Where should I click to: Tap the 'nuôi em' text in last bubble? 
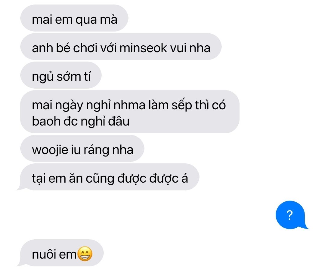[x=54, y=254]
